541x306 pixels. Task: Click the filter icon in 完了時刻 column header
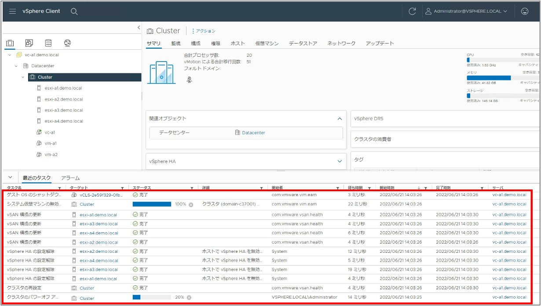pos(482,188)
